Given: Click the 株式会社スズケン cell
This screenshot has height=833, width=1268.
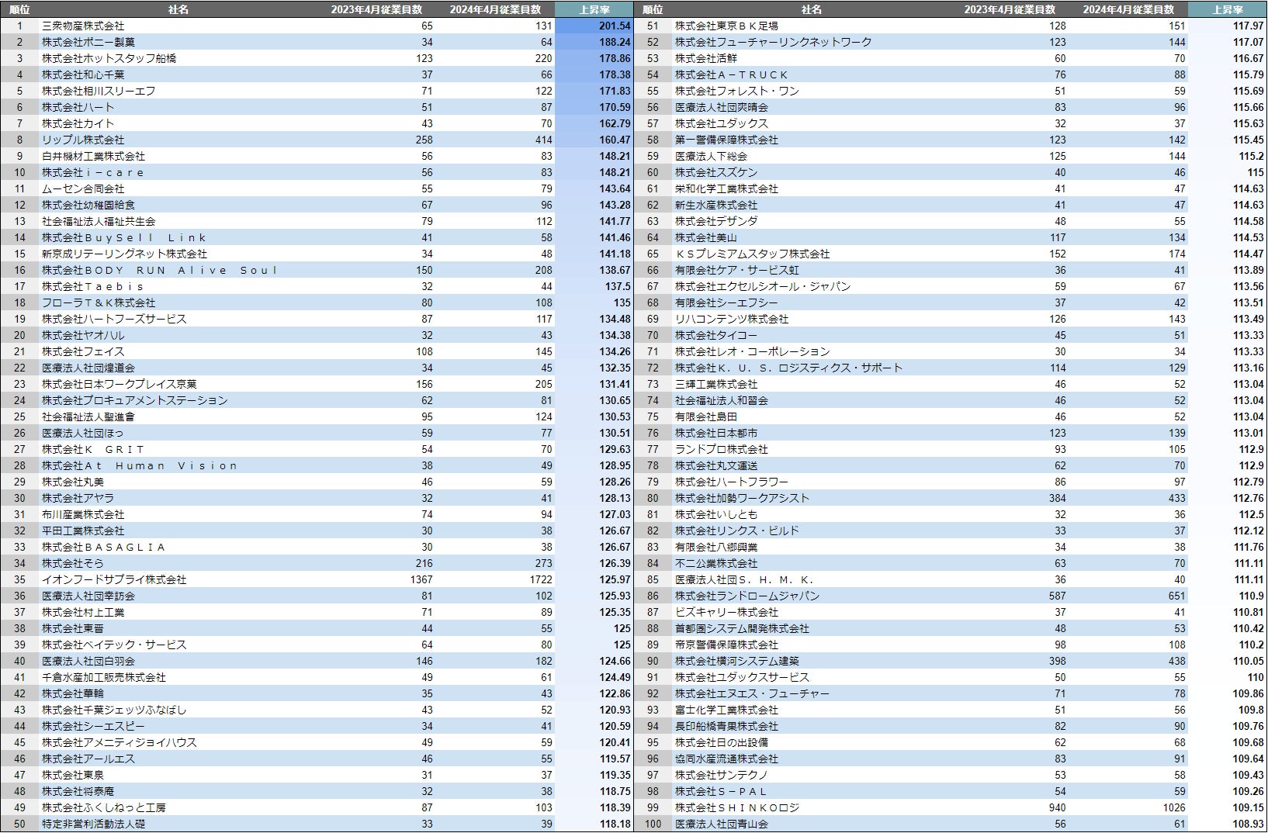Looking at the screenshot, I should click(812, 172).
